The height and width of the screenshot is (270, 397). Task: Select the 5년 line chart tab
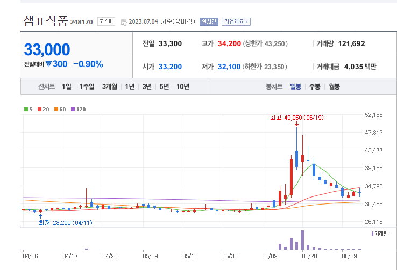pyautogui.click(x=164, y=86)
